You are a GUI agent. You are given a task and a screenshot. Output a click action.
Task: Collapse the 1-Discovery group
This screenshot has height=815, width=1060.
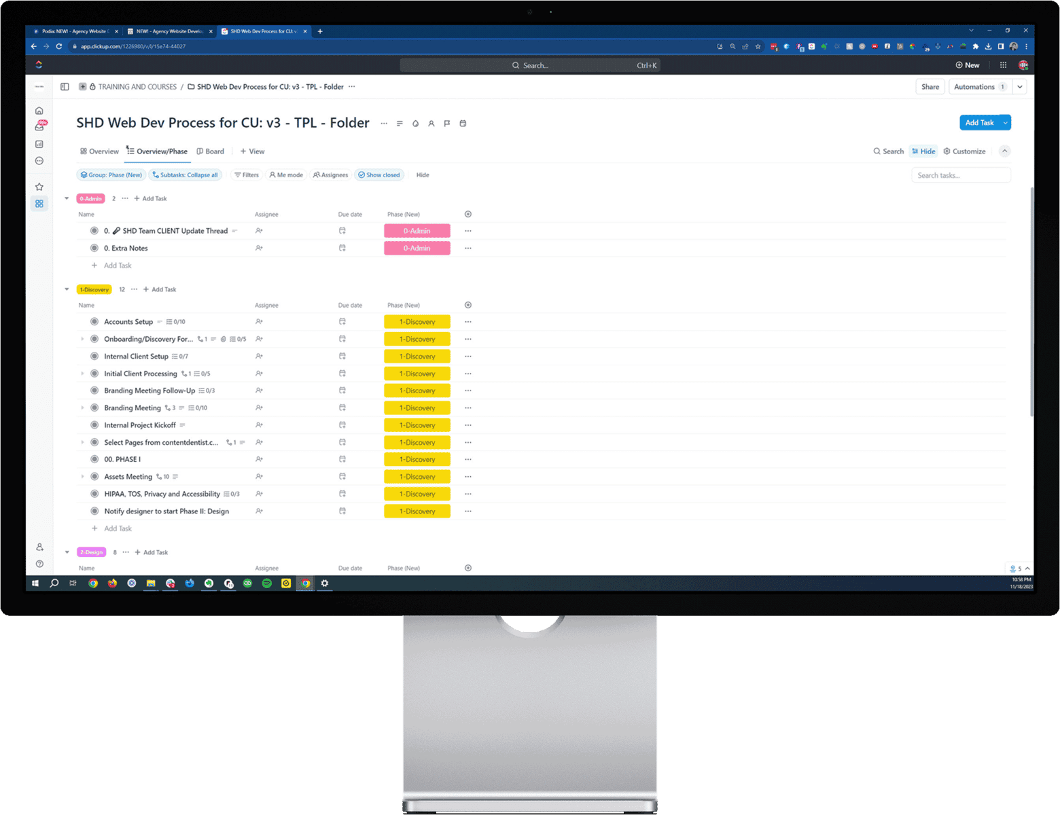67,289
